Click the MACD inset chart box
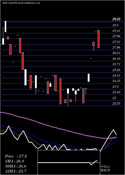Image resolution: width=125 pixels, height=175 pixels. click(x=69, y=162)
